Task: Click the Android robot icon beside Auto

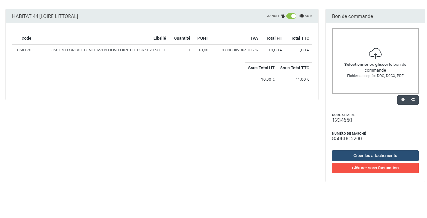Action: [301, 16]
